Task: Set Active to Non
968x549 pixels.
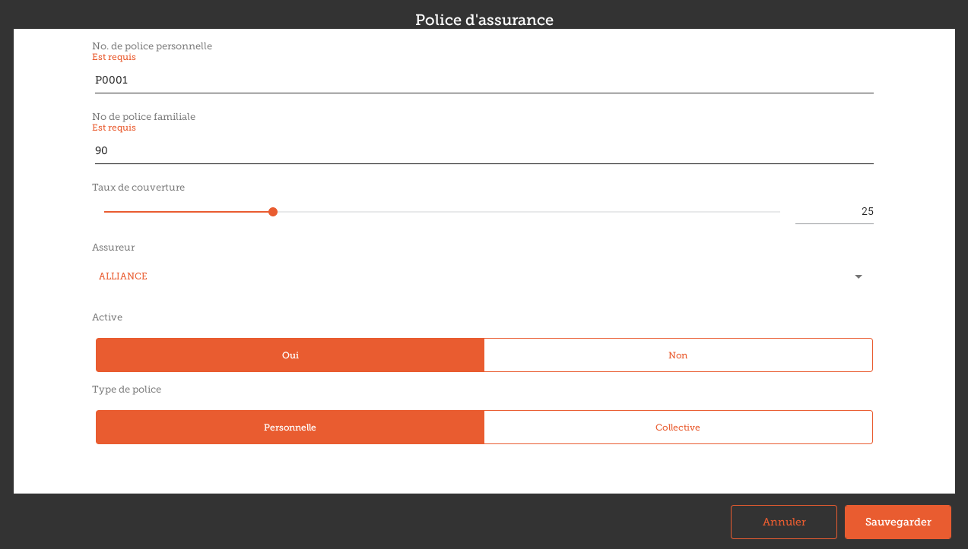Action: (678, 355)
